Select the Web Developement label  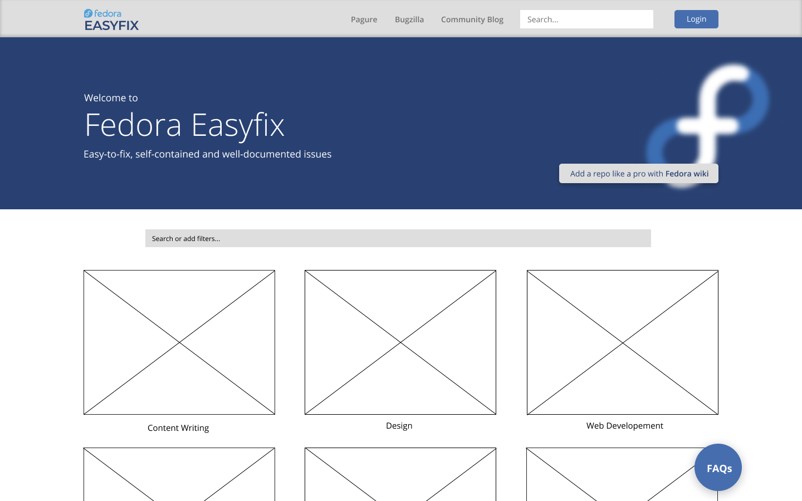pos(625,426)
